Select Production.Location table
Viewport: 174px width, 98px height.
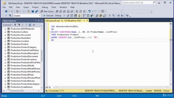pyautogui.click(x=20, y=41)
